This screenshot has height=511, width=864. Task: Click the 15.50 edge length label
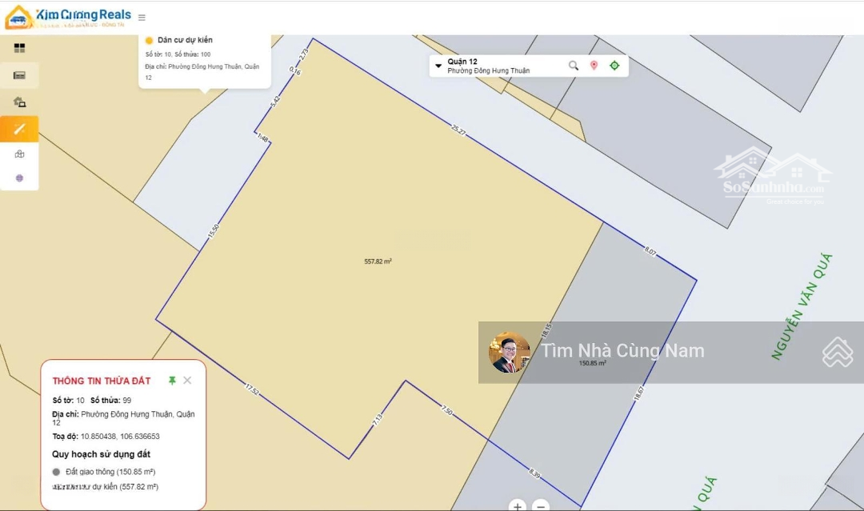(x=214, y=231)
